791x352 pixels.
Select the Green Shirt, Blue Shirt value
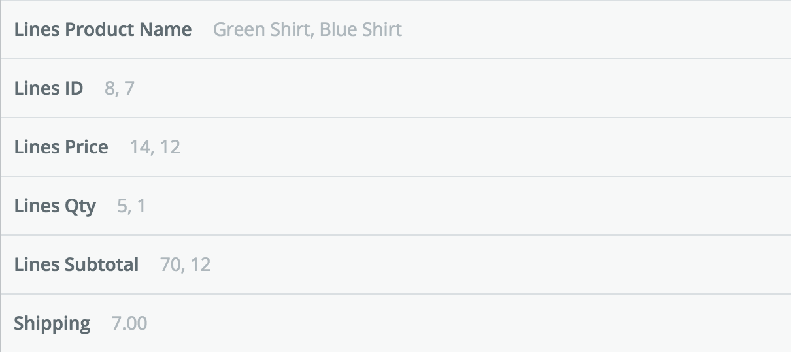[x=307, y=29]
